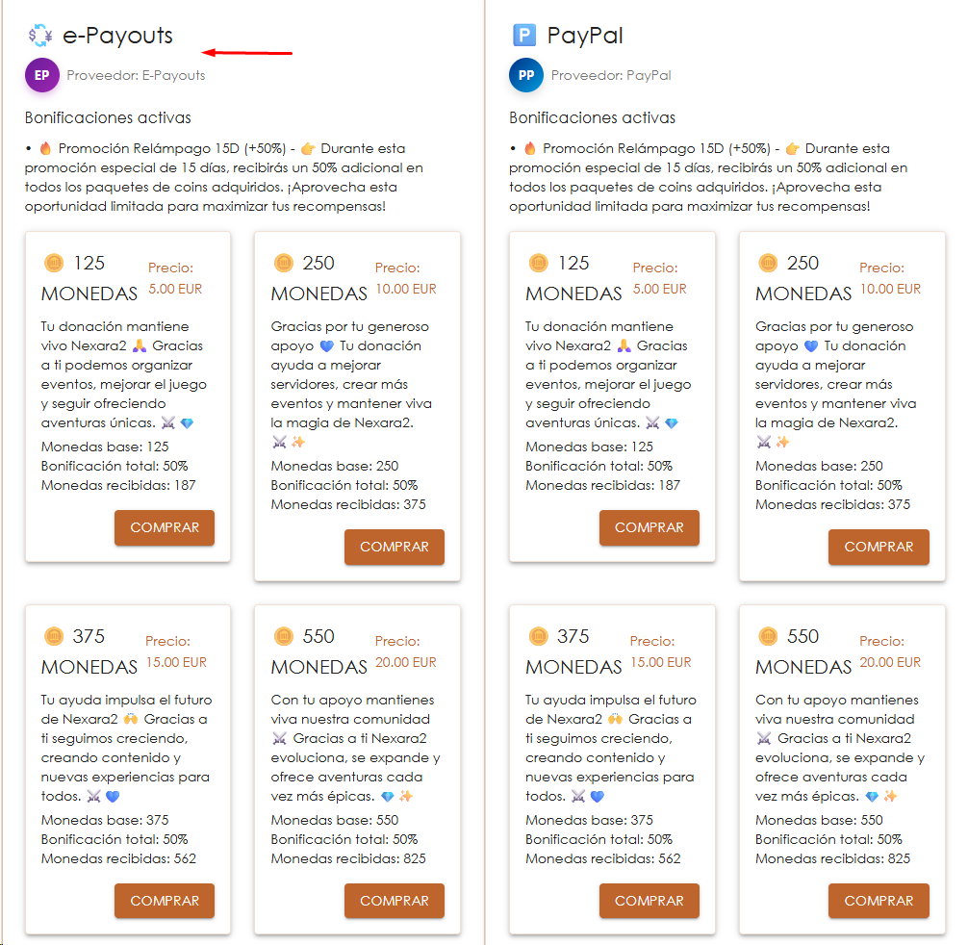Buy 125 coins via e-Payouts
Screen dimensions: 968x945
(x=165, y=527)
